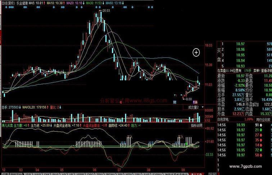Click the 振幅 8.58% value

(240, 90)
